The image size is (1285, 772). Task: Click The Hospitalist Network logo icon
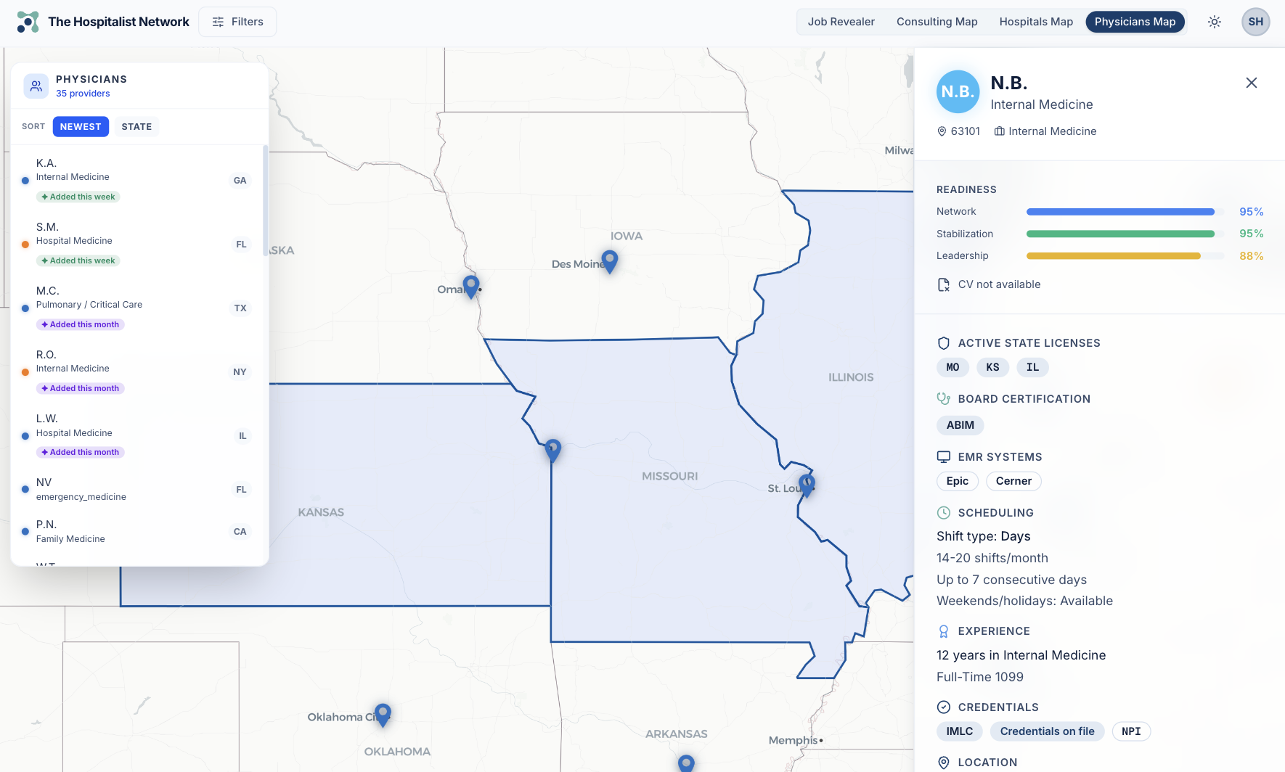tap(28, 22)
